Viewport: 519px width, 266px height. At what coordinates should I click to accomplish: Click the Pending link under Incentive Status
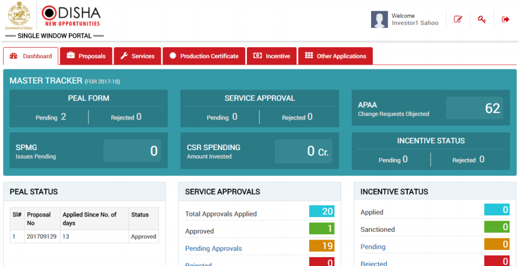pos(373,247)
